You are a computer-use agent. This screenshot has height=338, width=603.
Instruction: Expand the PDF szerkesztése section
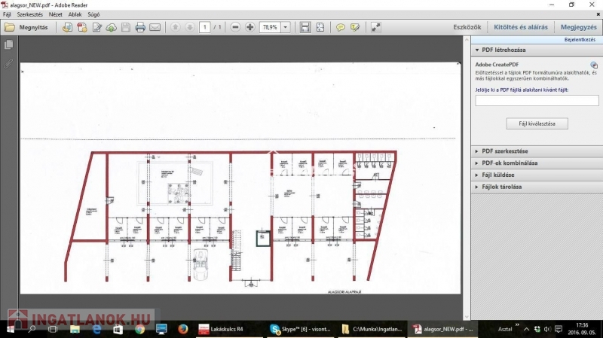[505, 151]
